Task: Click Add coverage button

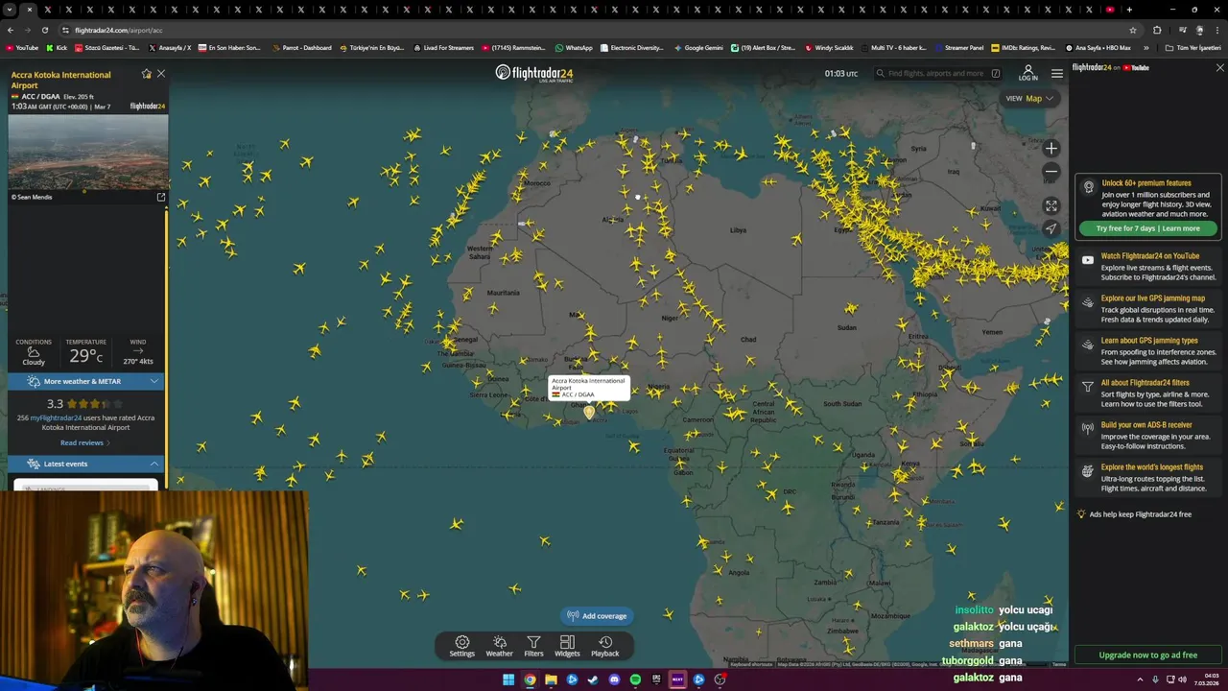Action: 597,616
